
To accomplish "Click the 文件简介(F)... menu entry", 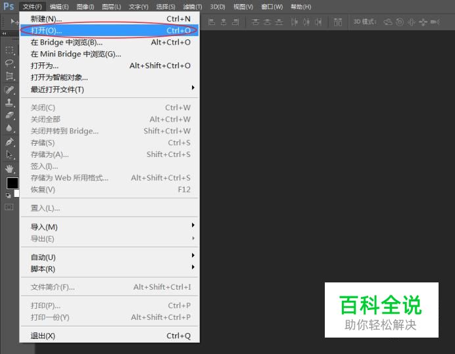I will click(x=109, y=287).
